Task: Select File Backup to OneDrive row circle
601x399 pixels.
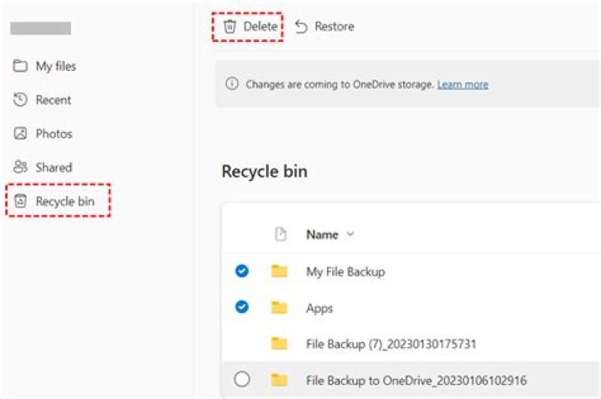Action: pyautogui.click(x=242, y=380)
